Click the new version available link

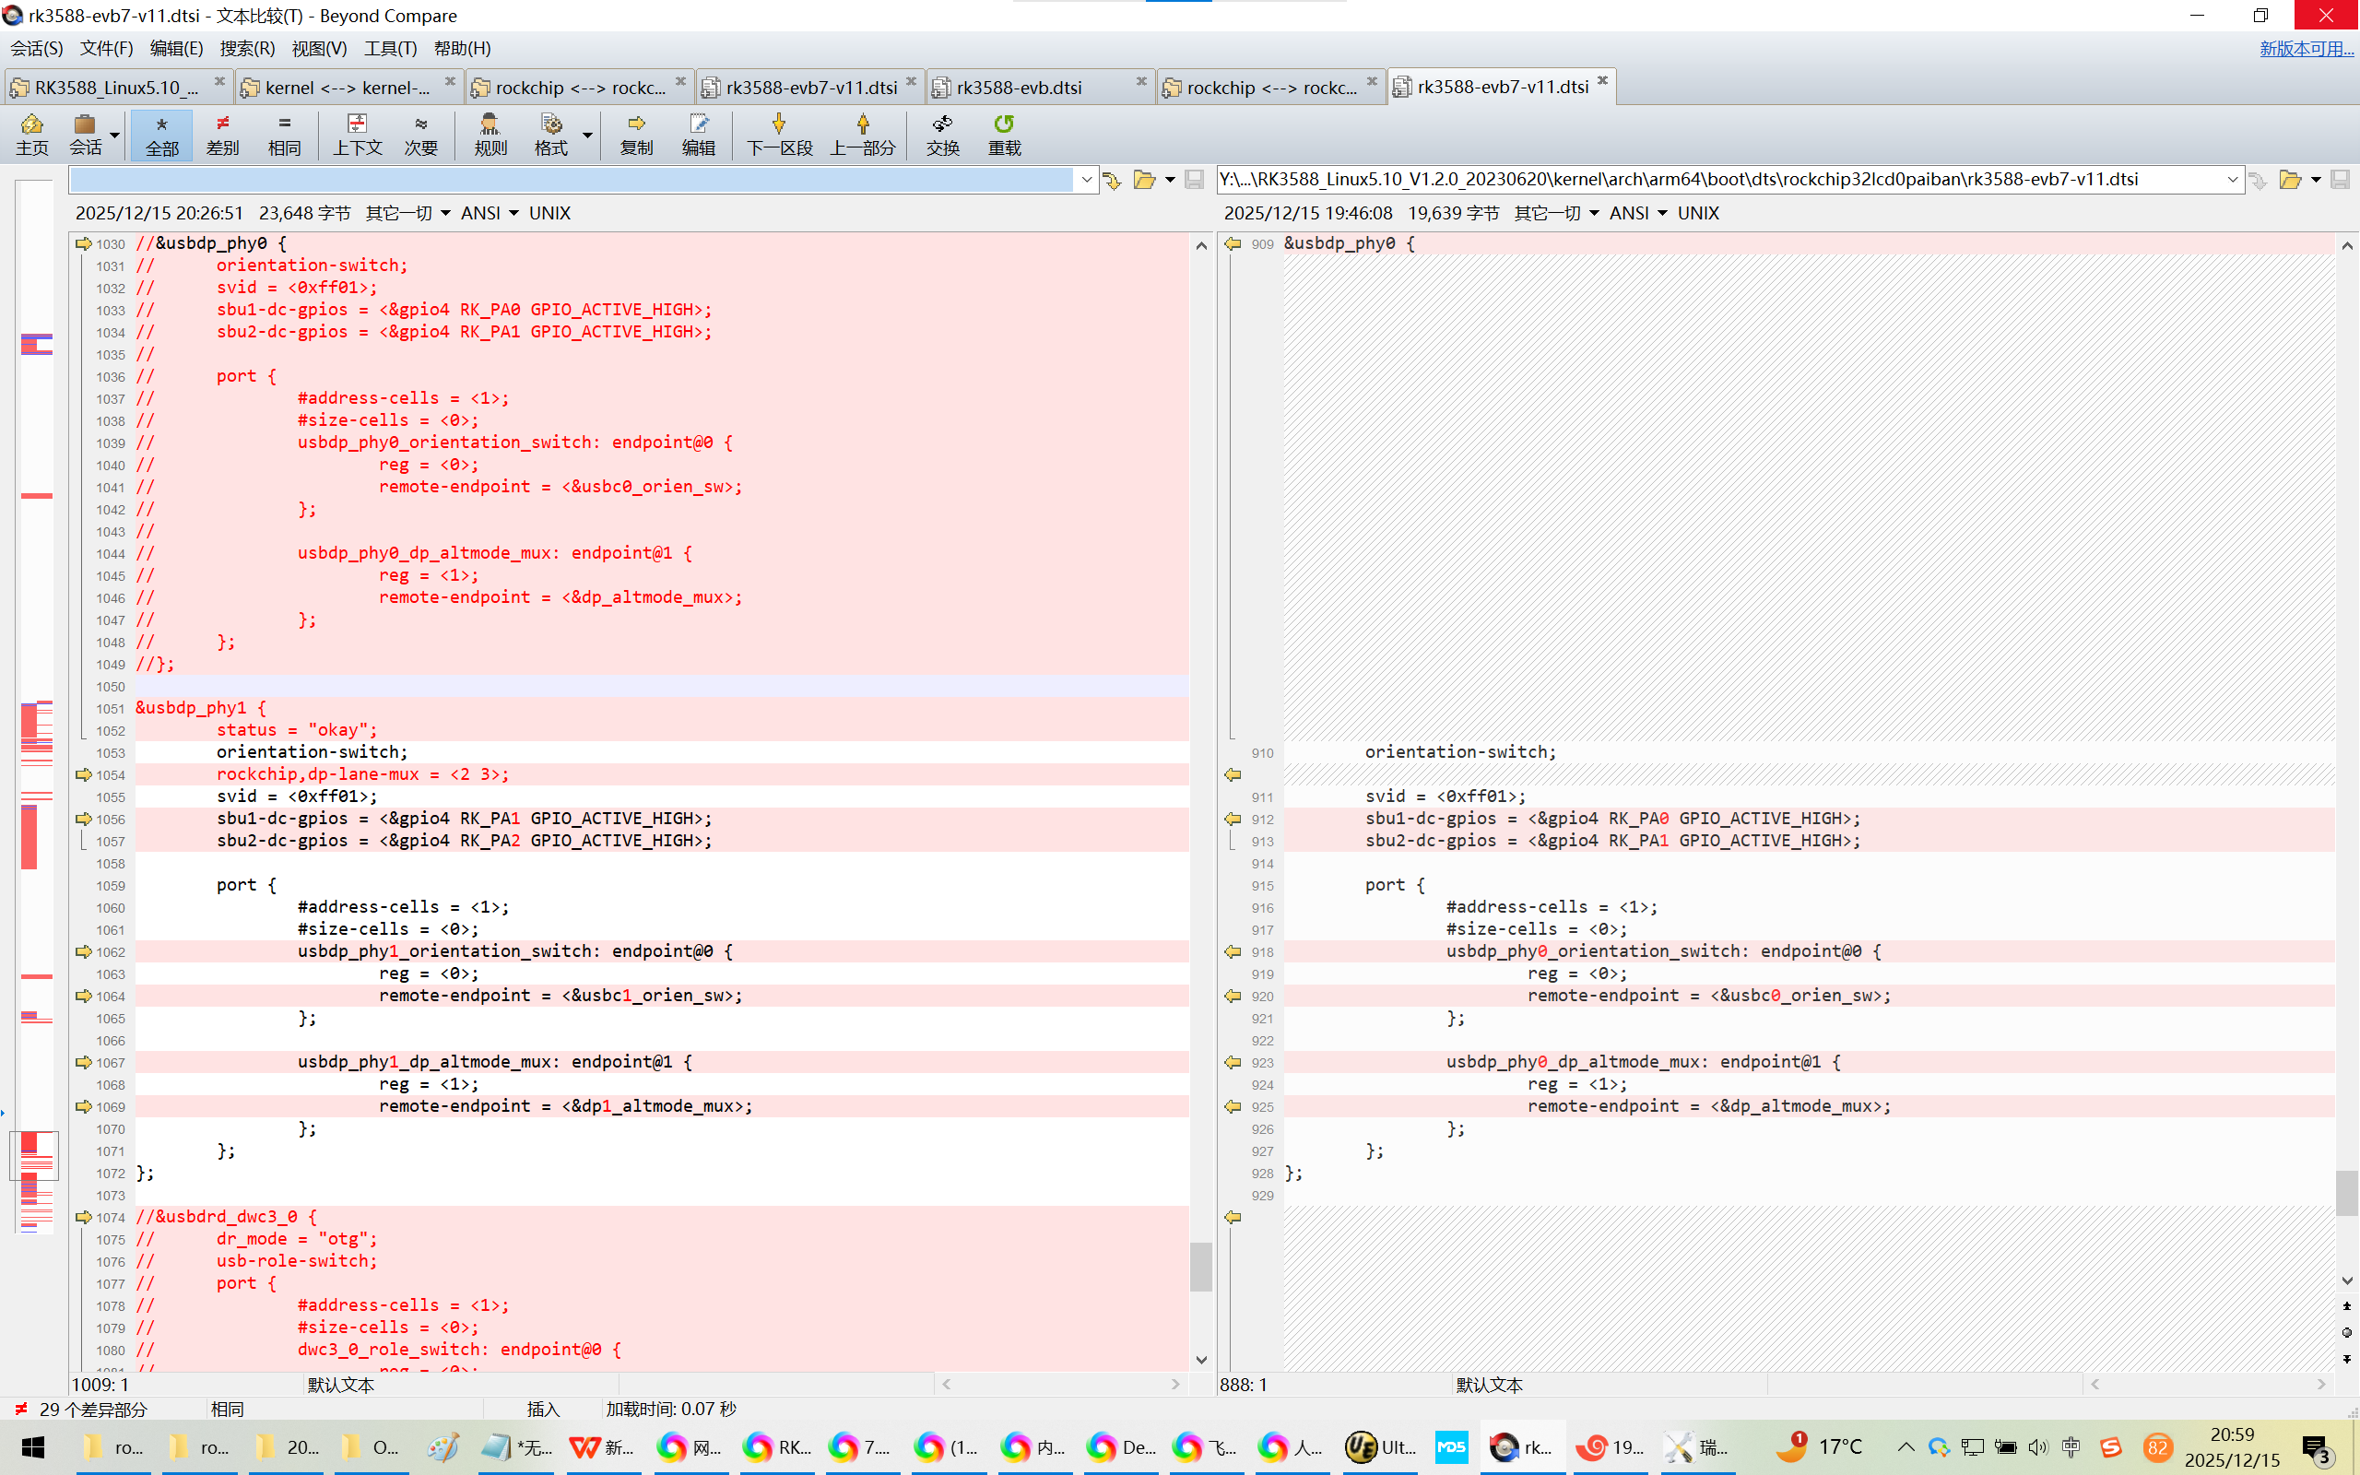click(x=2306, y=49)
